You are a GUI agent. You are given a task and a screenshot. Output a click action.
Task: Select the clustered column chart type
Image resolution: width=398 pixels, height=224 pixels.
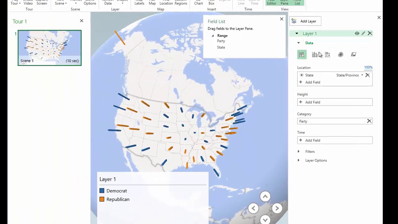tap(315, 54)
